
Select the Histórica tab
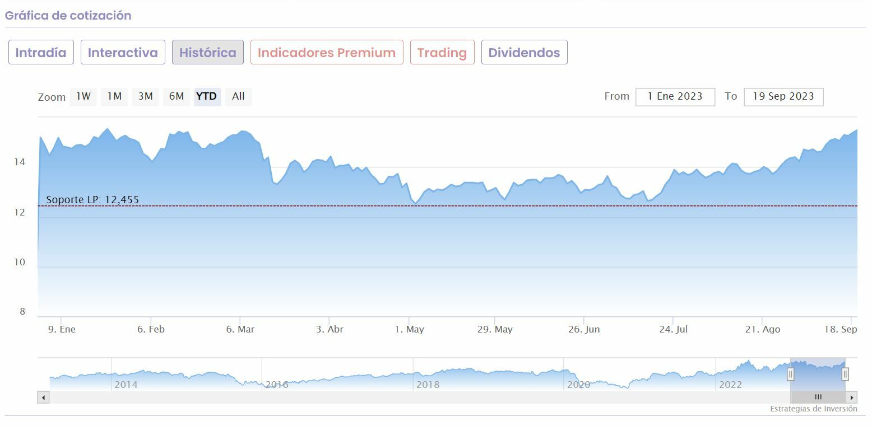207,53
